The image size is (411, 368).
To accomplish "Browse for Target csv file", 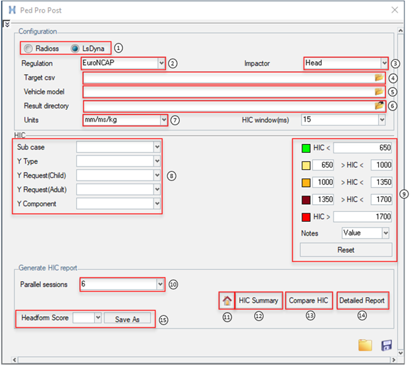I will pos(379,78).
